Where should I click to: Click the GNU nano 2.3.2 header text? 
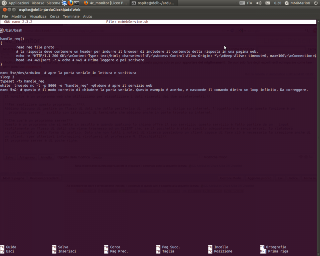pos(18,22)
